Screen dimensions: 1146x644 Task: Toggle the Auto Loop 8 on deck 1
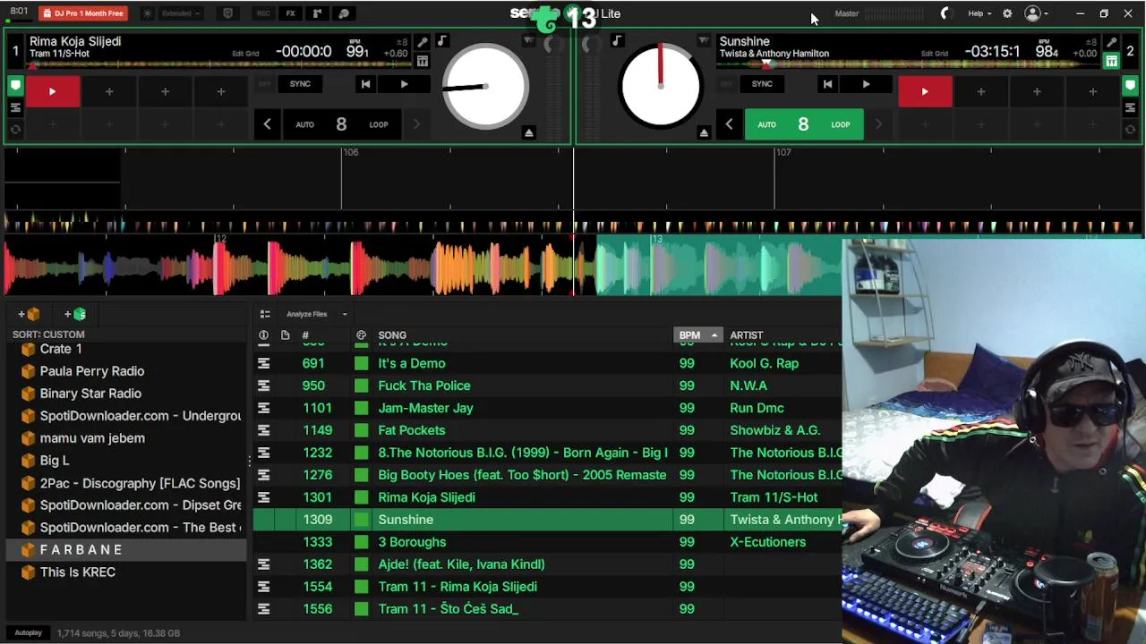point(341,124)
